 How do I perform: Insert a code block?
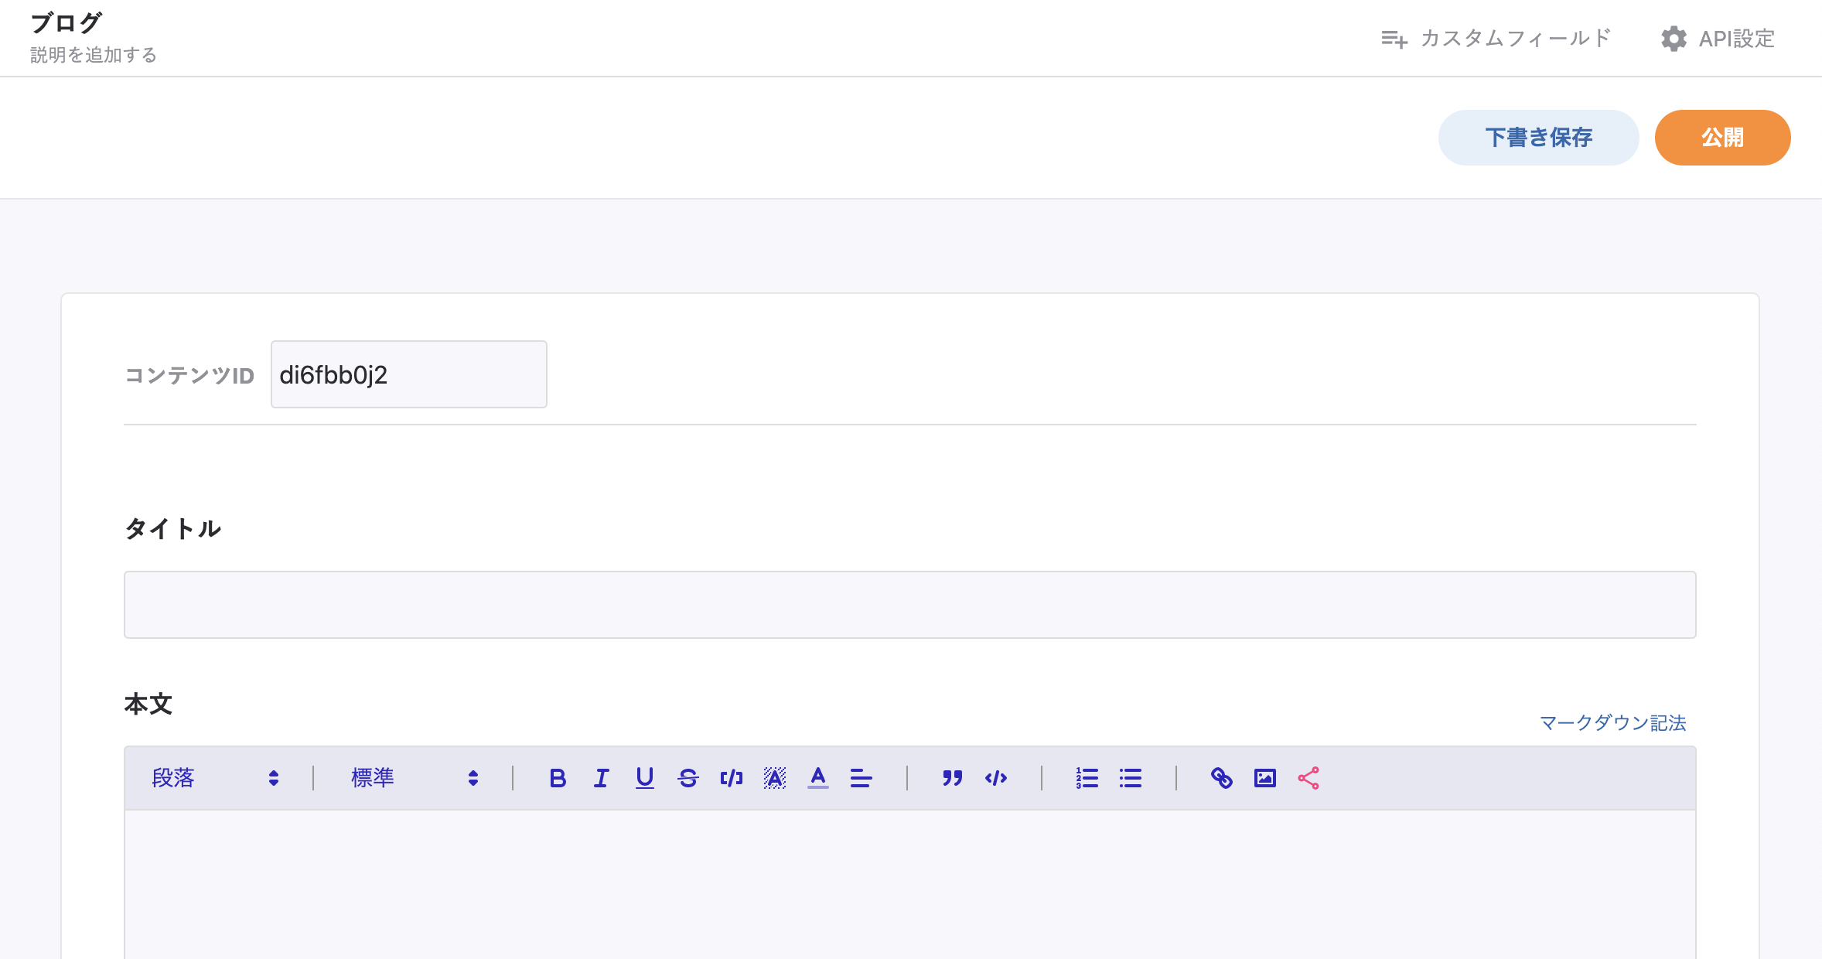click(996, 778)
